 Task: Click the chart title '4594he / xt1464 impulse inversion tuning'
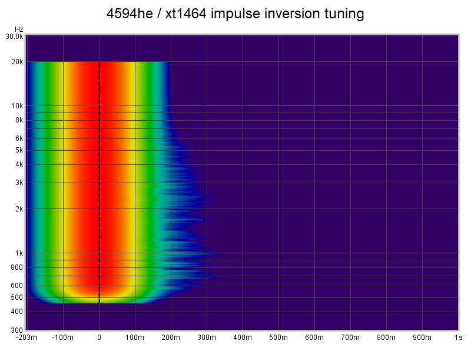(235, 14)
